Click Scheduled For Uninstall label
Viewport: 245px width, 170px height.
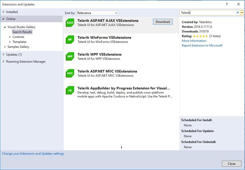[x=199, y=142]
